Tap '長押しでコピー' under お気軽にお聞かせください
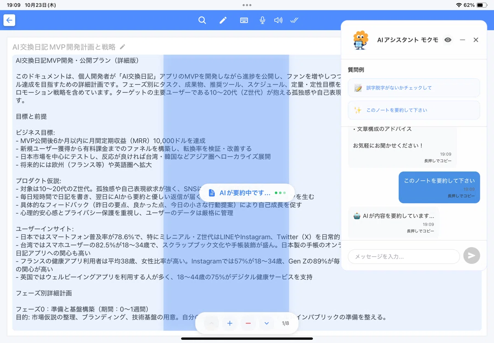Image resolution: width=494 pixels, height=343 pixels. [438, 161]
